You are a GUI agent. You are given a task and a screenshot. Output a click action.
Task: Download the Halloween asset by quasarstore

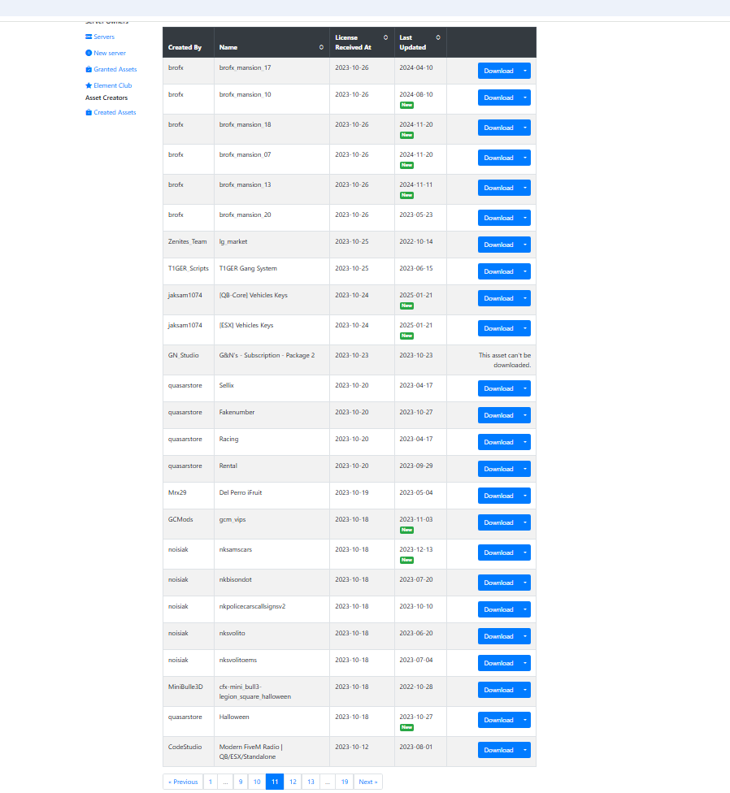[498, 720]
